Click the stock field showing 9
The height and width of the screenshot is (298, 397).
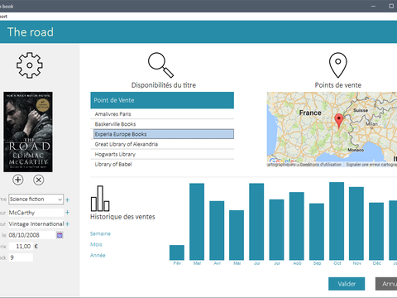coord(21,257)
